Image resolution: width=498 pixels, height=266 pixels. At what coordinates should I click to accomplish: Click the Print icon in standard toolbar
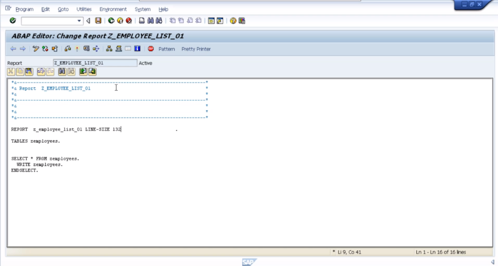point(142,20)
